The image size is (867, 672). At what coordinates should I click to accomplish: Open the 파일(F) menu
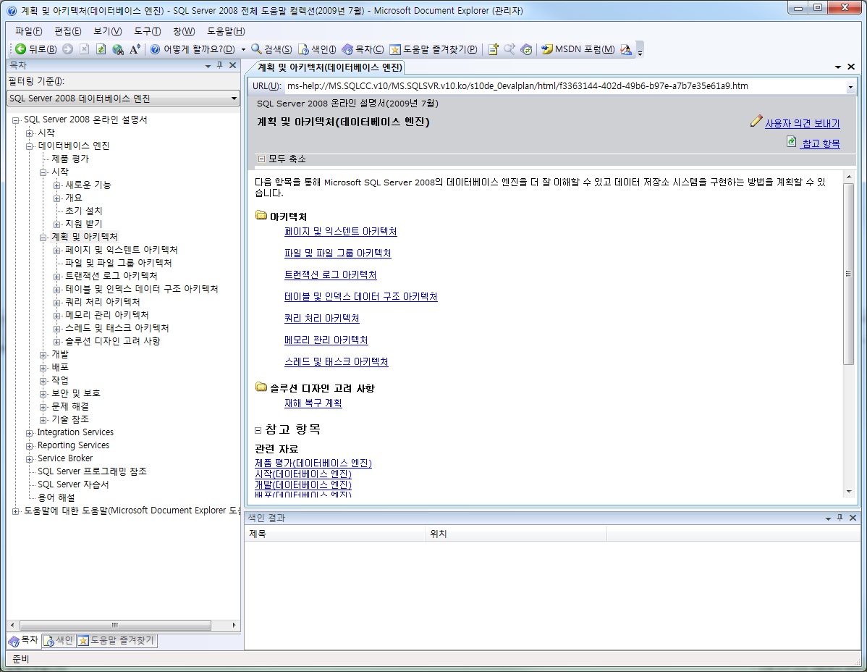[28, 31]
